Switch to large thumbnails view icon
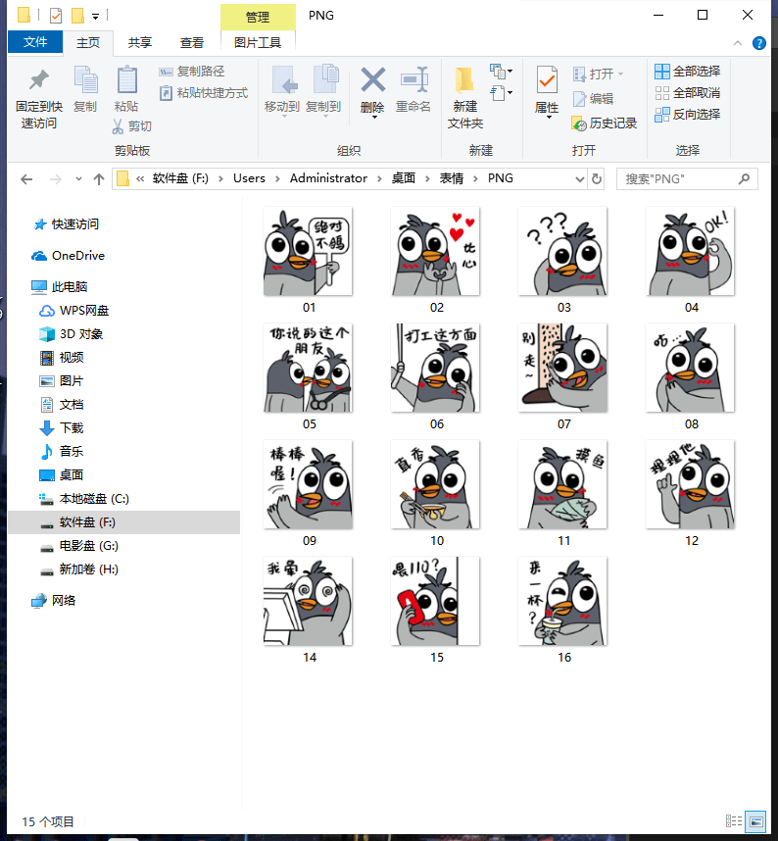 click(756, 821)
